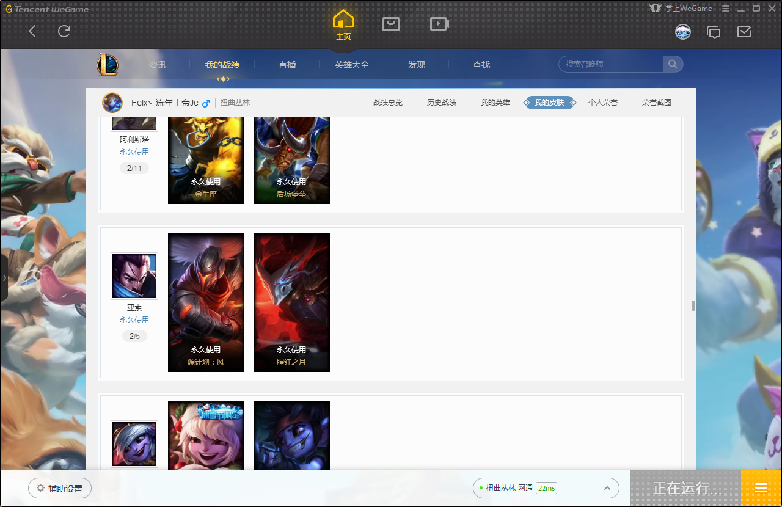Viewport: 782px width, 507px height.
Task: Open the 我的战绩 tab
Action: (222, 65)
